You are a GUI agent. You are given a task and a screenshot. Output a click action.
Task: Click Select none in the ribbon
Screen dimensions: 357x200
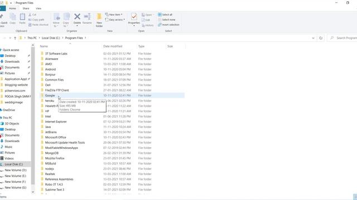tap(167, 20)
